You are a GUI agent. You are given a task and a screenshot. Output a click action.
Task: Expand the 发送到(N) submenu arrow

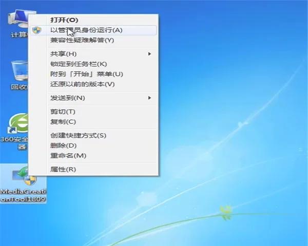coord(149,98)
